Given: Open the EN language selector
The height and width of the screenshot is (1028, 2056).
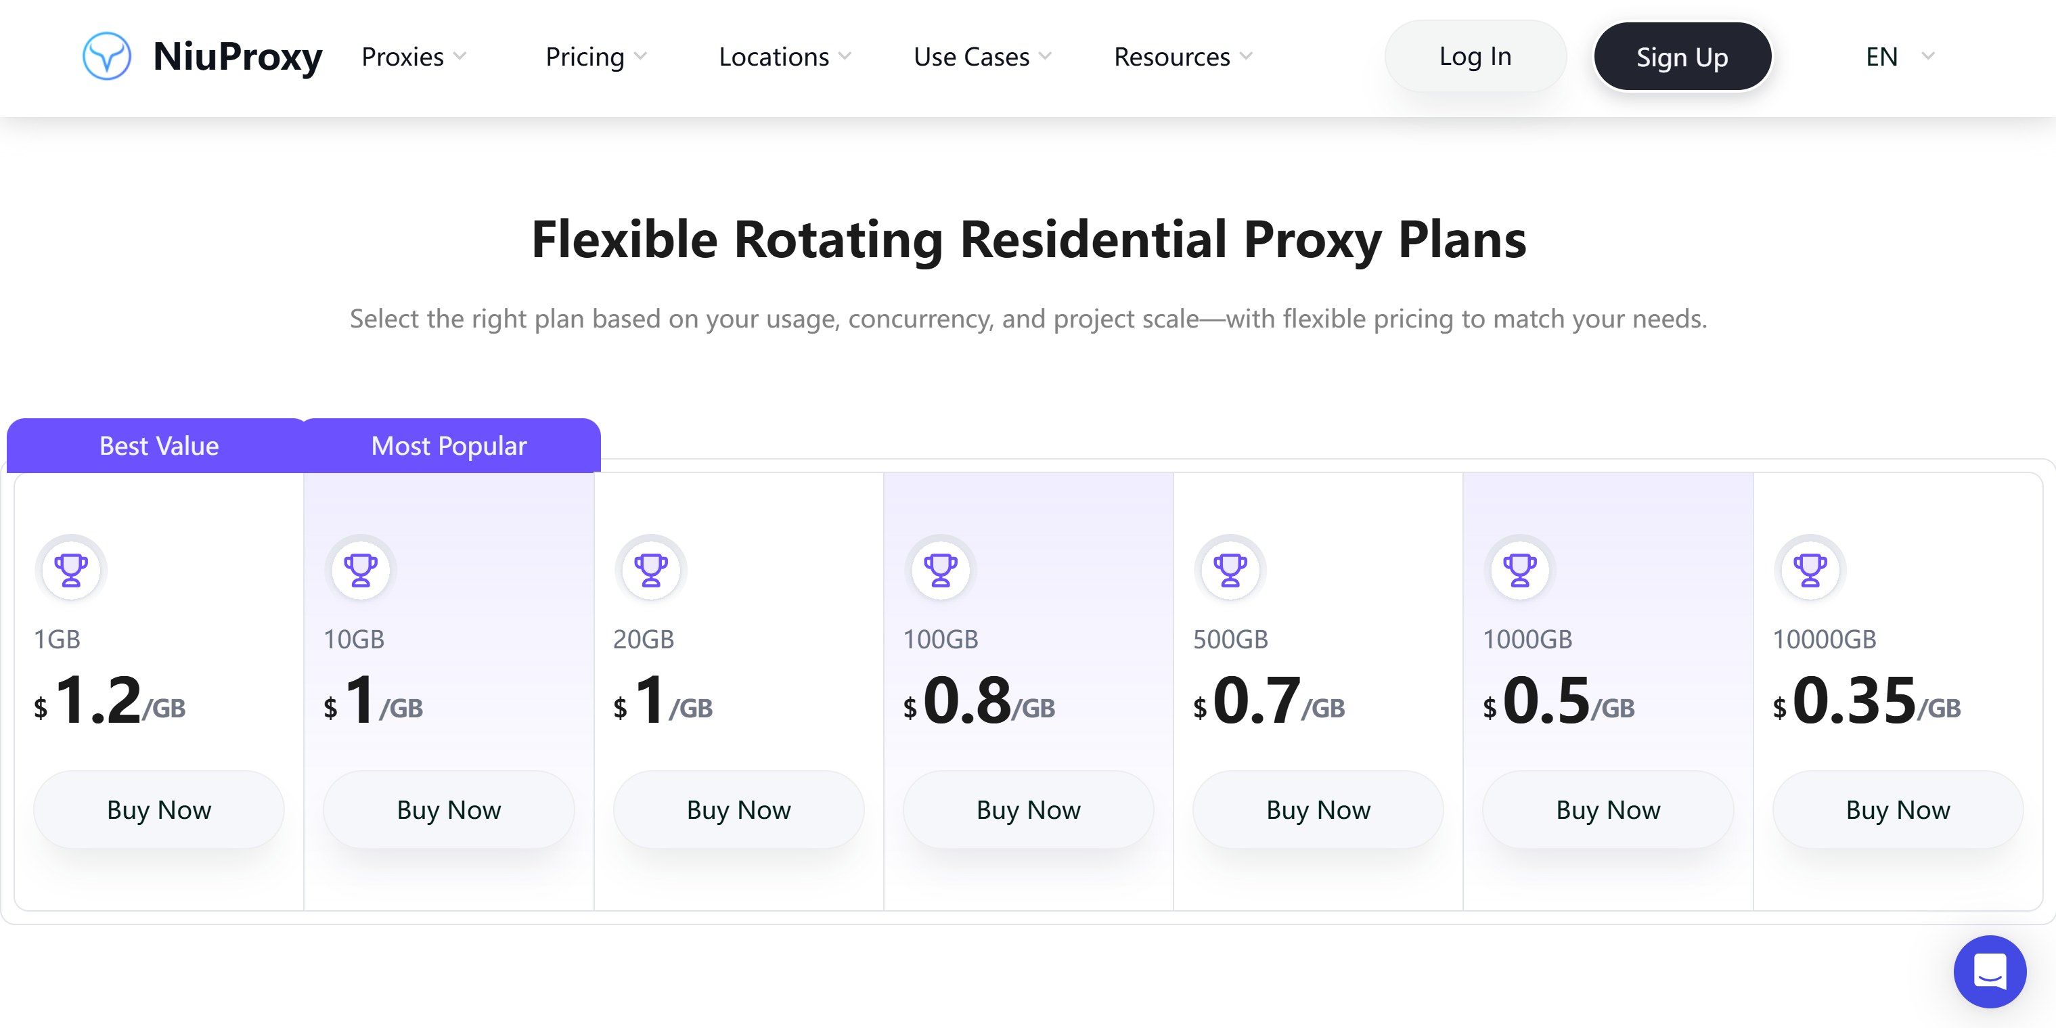Looking at the screenshot, I should tap(1900, 57).
